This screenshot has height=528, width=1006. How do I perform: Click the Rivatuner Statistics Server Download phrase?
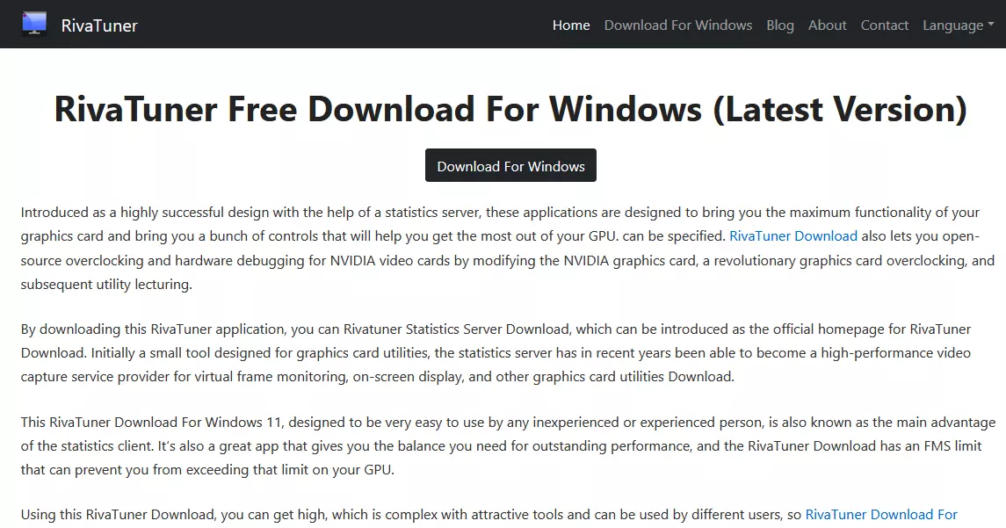456,329
